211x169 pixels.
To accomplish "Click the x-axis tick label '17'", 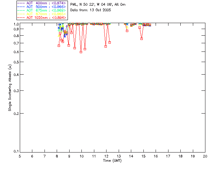I will click(x=168, y=156).
